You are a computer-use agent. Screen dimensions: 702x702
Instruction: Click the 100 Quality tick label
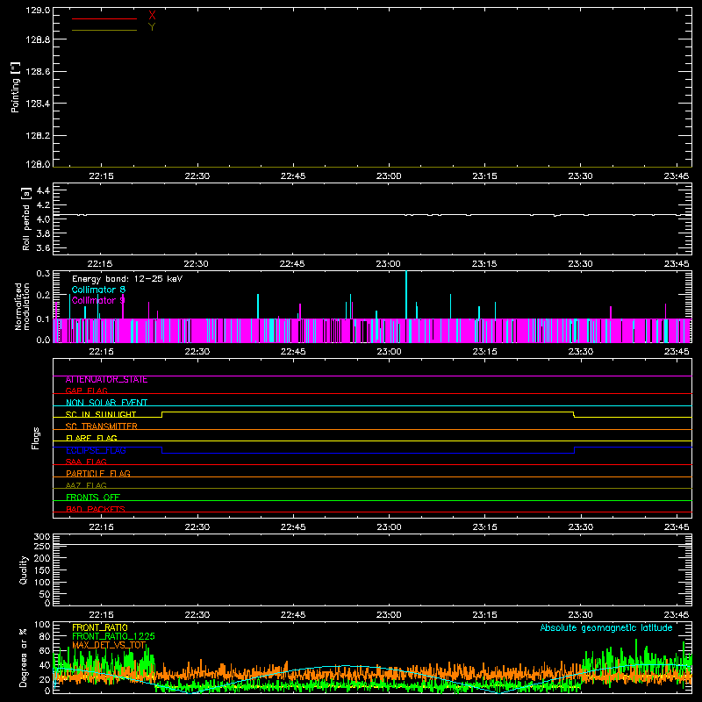click(41, 583)
